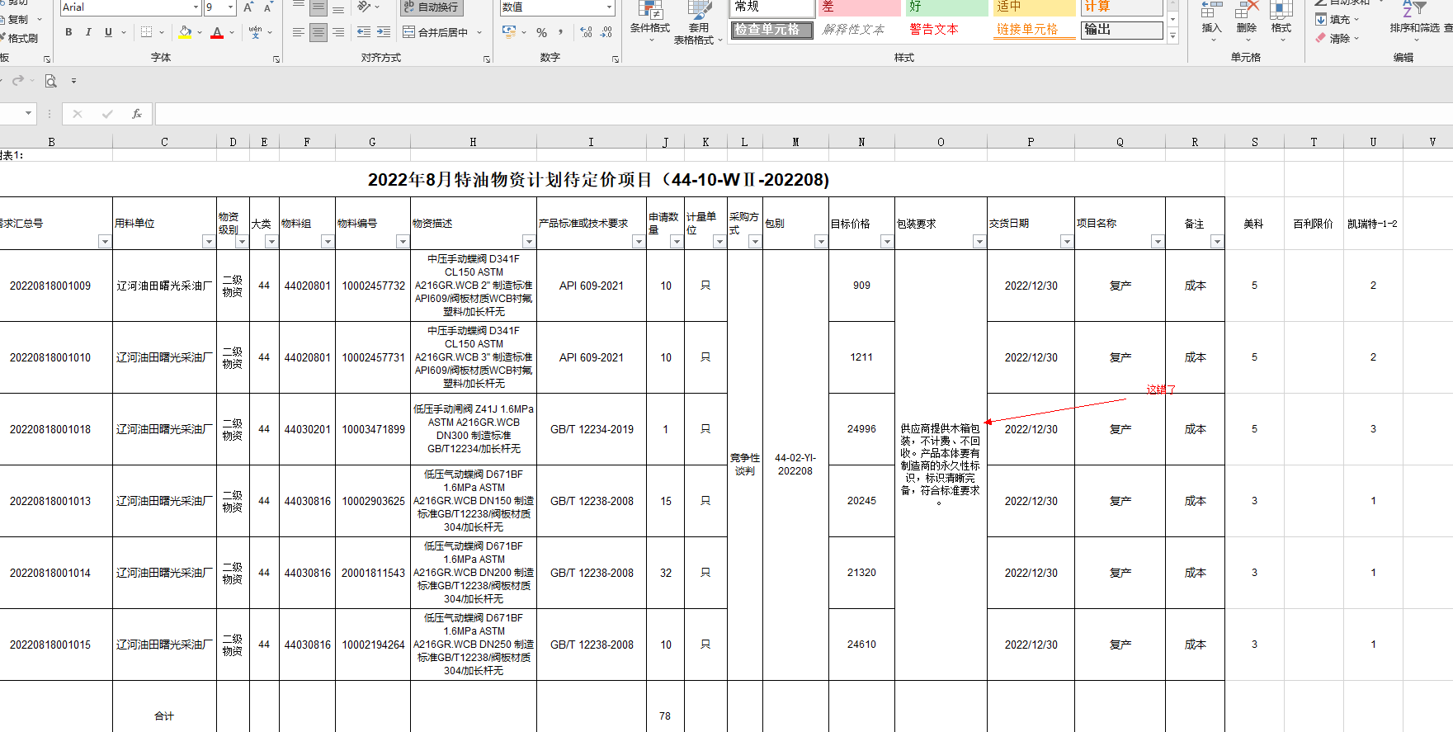
Task: Apply the 差 bad cell style
Action: pyautogui.click(x=860, y=7)
